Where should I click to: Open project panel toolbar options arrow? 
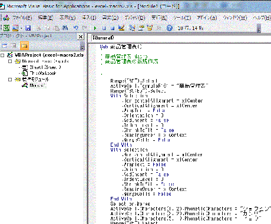coord(82,47)
